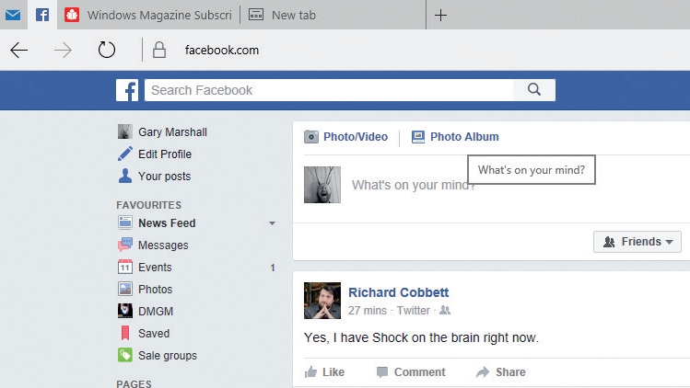
Task: Choose Photo/Video in the composer
Action: 356,137
